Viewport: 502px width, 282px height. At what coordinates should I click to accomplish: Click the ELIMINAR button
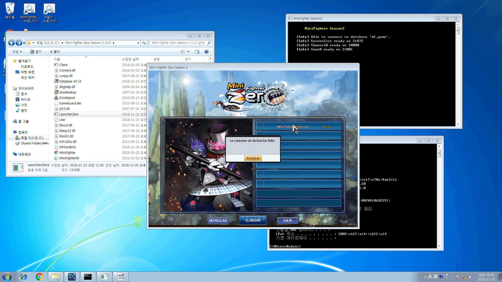253,220
